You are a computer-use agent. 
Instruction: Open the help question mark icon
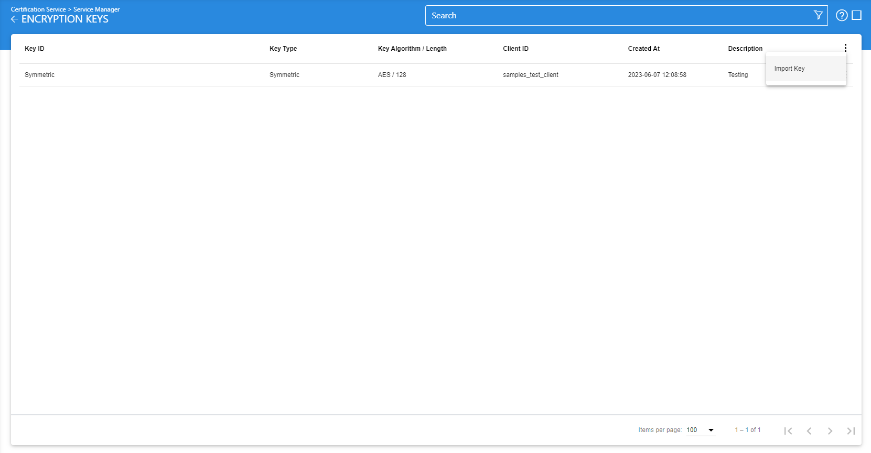[x=841, y=15]
